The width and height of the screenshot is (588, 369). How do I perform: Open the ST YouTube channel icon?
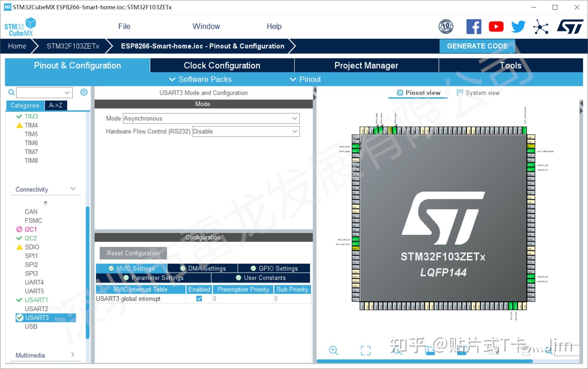pyautogui.click(x=496, y=27)
